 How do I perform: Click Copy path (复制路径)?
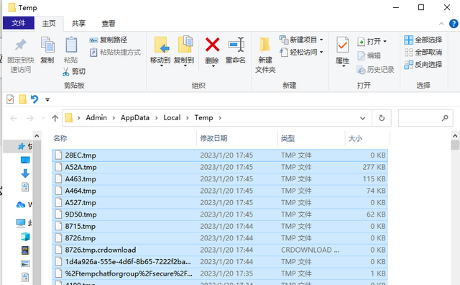[x=109, y=40]
